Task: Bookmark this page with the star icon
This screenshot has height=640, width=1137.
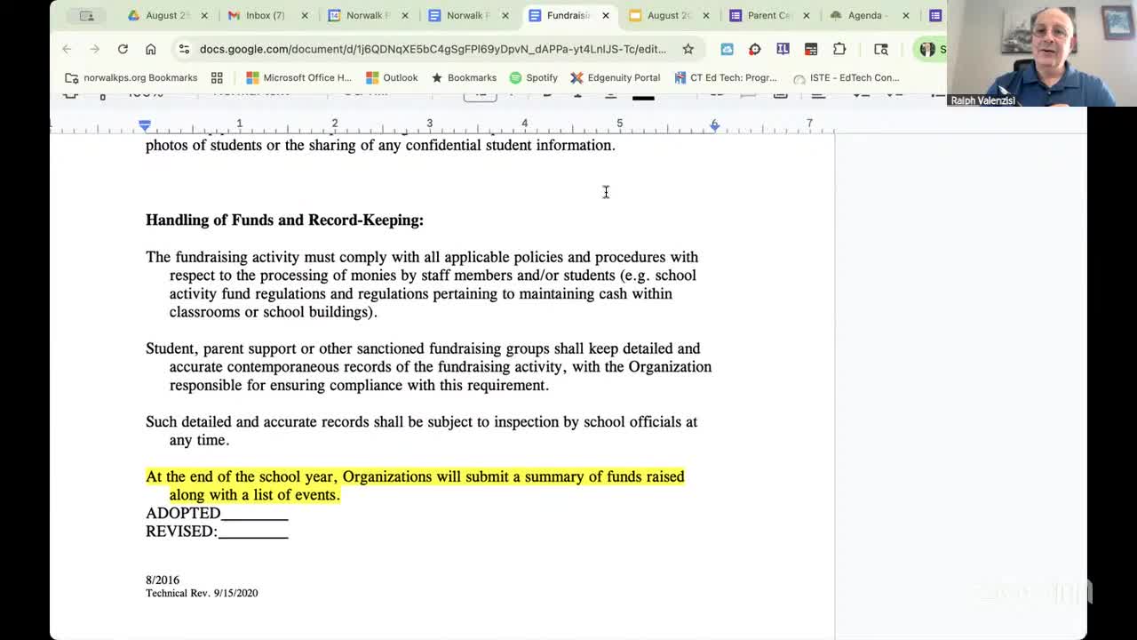Action: click(x=688, y=49)
